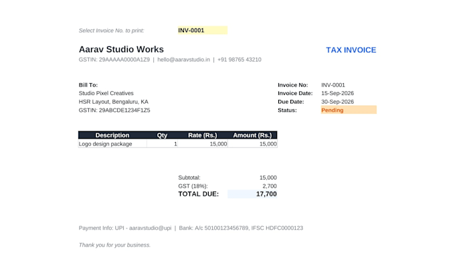Click the Amount (Rs.) column header

point(252,135)
